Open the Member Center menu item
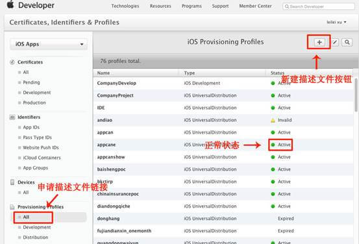Screen dimensions: 359x244 [x=256, y=6]
